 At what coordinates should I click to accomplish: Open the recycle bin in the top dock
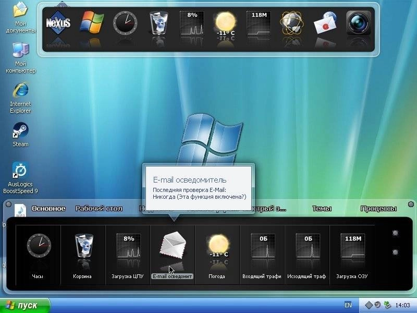(x=158, y=23)
